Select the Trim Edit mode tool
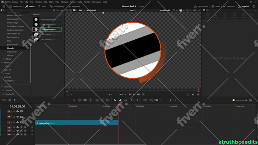The width and height of the screenshot is (258, 145). click(80, 100)
